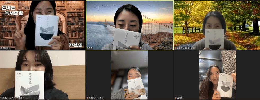This screenshot has width=260, height=100.
Task: Select the bottom-left woman with book video tile
Action: (x=43, y=75)
